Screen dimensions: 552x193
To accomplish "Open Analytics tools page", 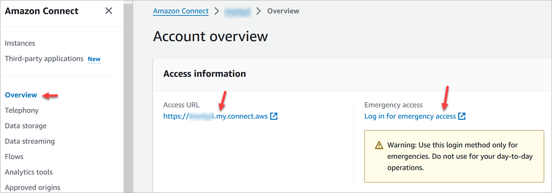I will tap(28, 172).
